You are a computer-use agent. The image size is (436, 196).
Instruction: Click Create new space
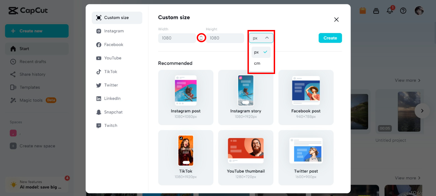point(37,146)
